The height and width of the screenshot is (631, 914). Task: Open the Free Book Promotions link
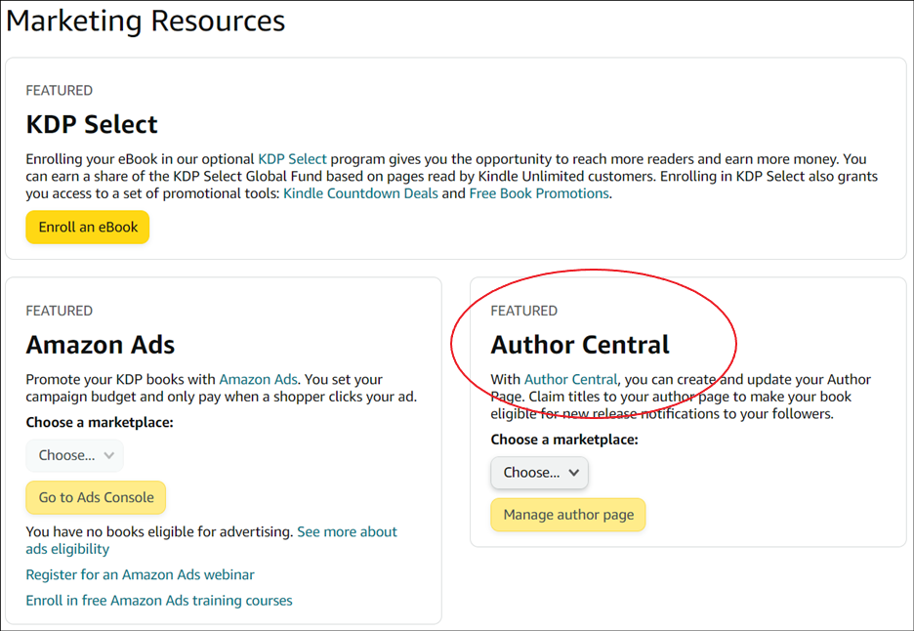pos(538,193)
